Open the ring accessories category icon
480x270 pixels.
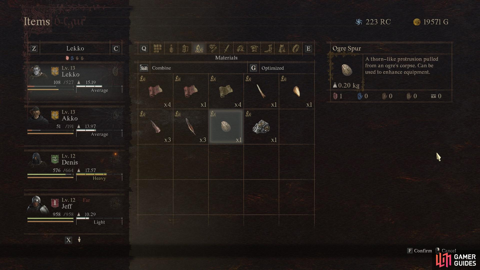[x=295, y=48]
